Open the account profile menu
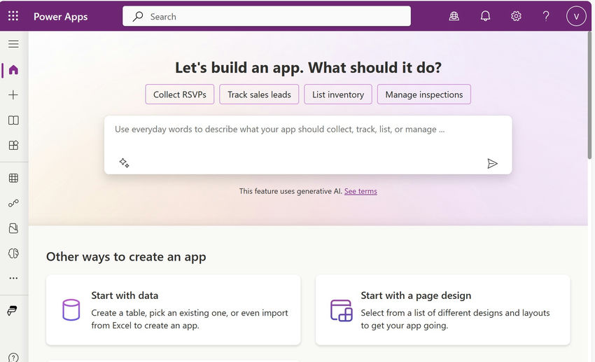The image size is (595, 362). pyautogui.click(x=576, y=16)
